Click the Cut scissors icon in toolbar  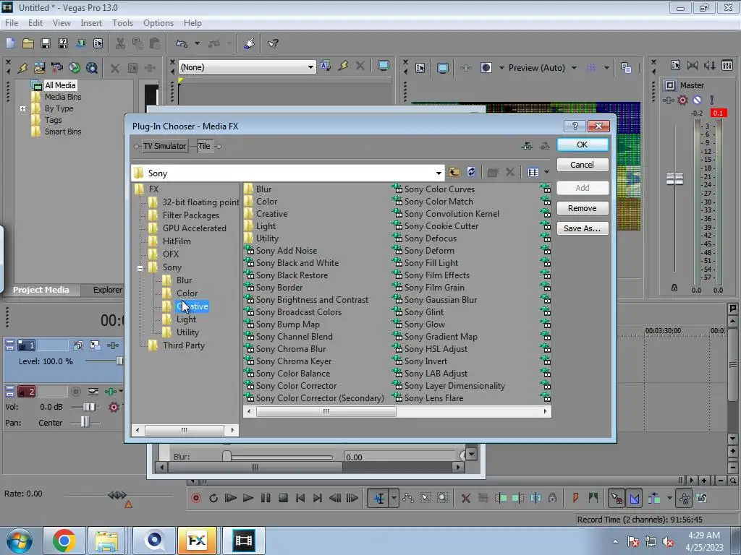pyautogui.click(x=120, y=43)
